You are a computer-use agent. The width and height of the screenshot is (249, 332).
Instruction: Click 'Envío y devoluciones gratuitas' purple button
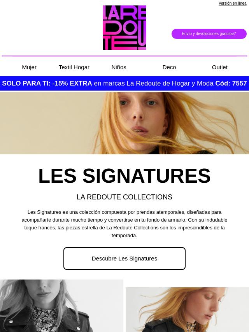pyautogui.click(x=209, y=34)
